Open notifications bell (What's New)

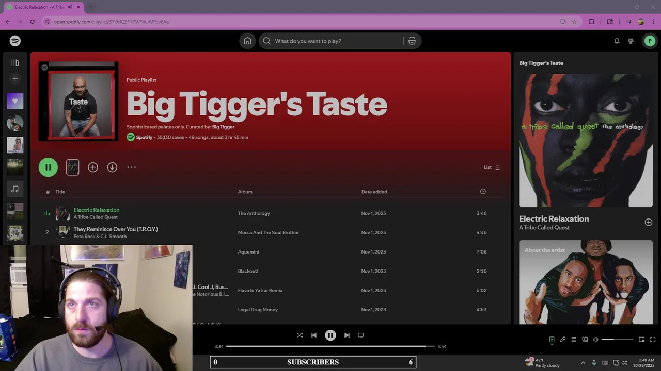[617, 41]
